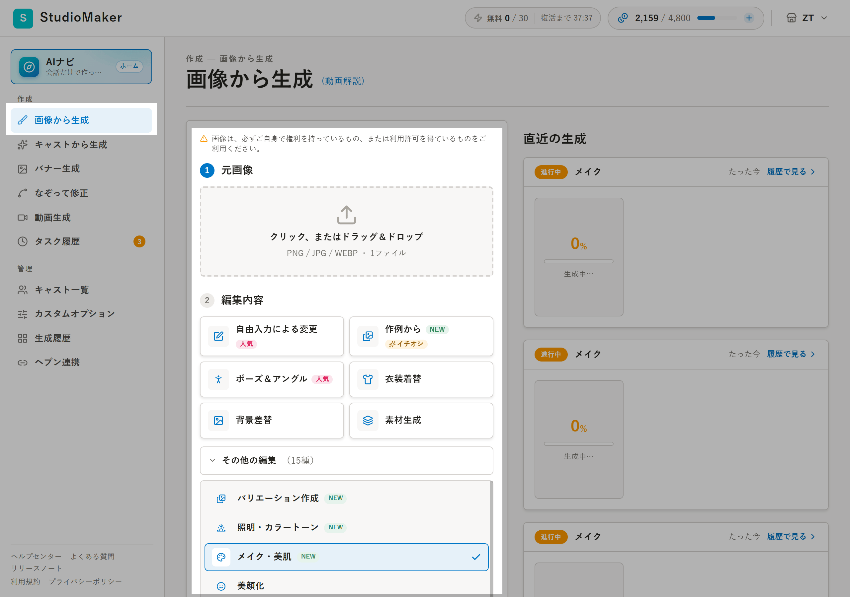Open the 画像から生成 sidebar item
Image resolution: width=850 pixels, height=597 pixels.
point(81,120)
